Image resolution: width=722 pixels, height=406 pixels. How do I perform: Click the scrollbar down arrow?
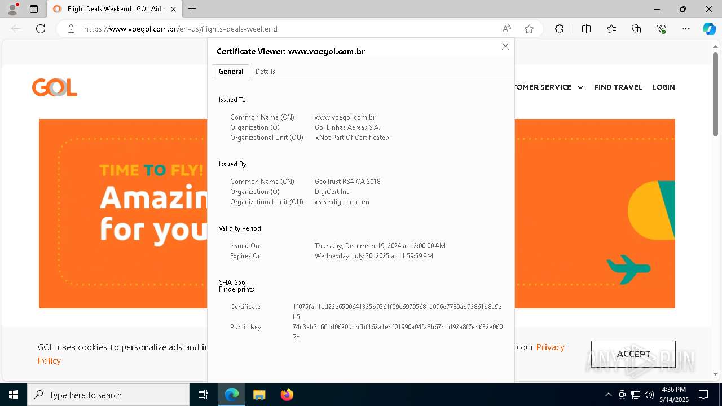pyautogui.click(x=715, y=373)
